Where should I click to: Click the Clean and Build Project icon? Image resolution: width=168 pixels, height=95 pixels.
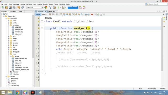pyautogui.click(x=54, y=8)
